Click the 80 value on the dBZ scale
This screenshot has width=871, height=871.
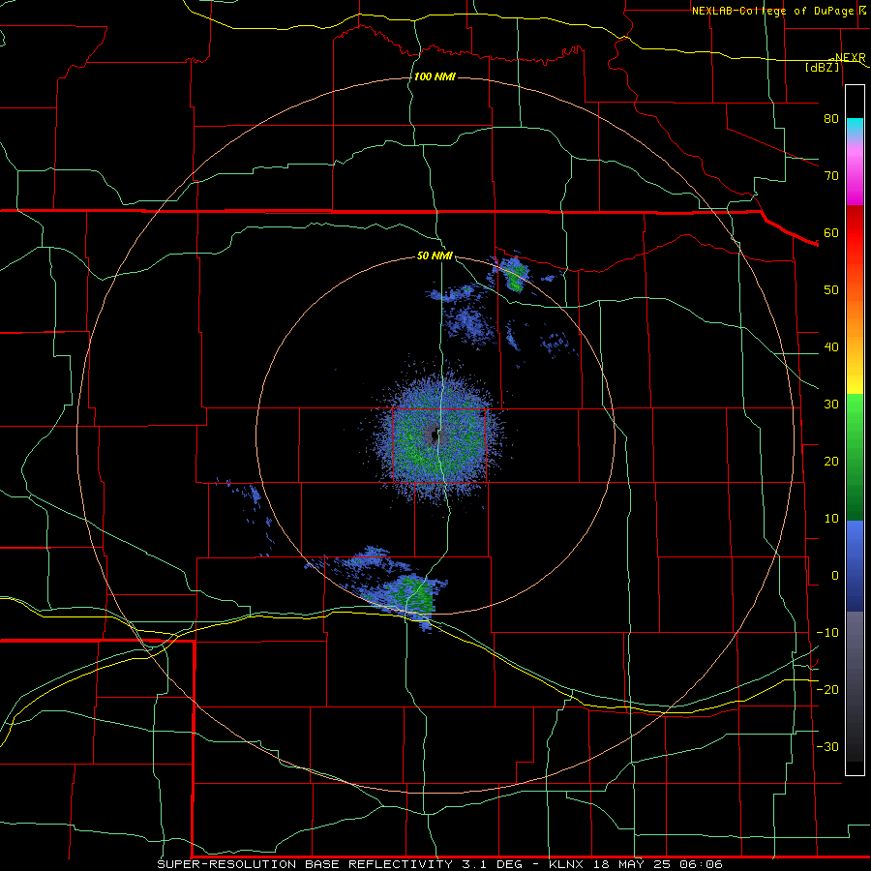831,119
